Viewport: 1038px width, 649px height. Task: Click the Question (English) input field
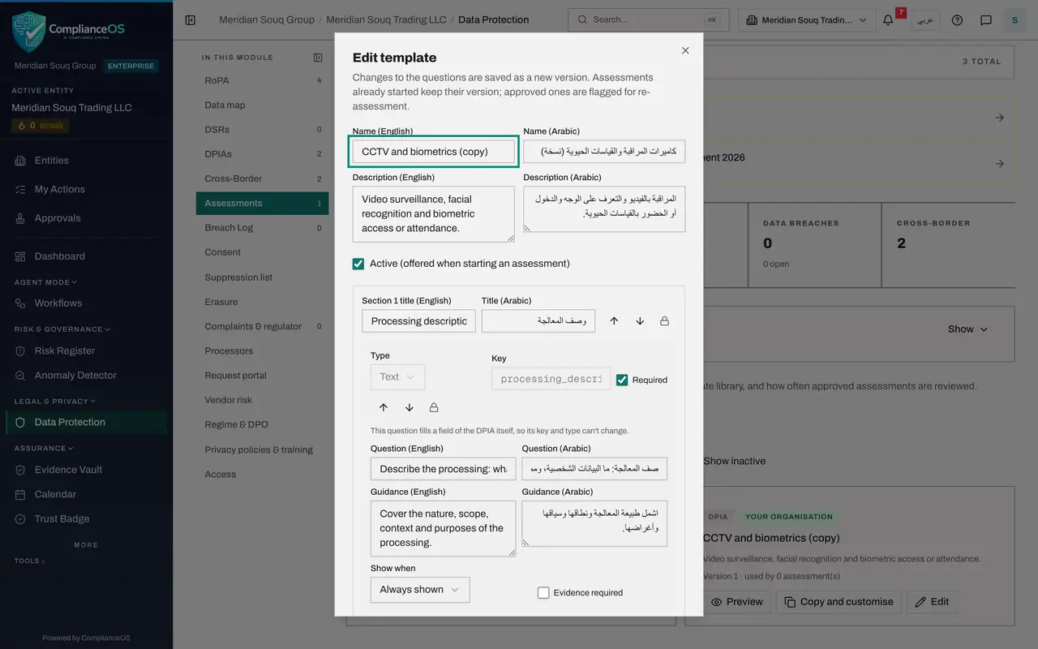[443, 469]
